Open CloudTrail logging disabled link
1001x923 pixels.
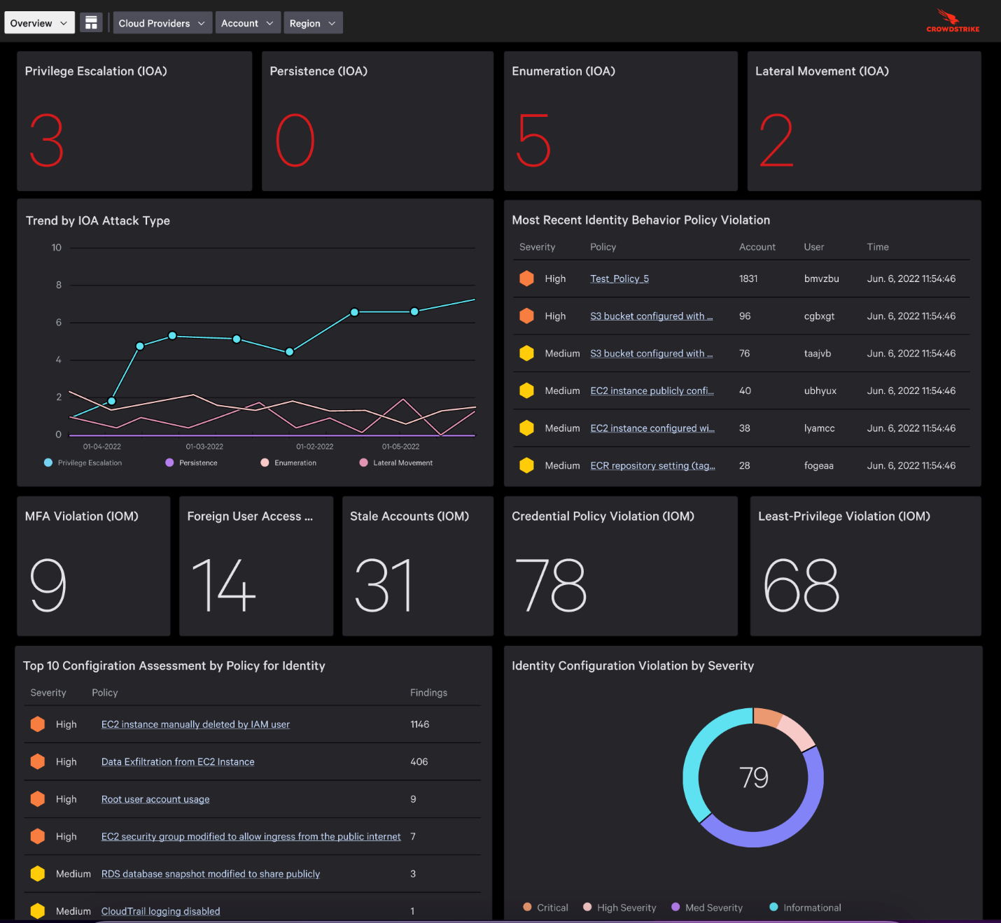pos(161,911)
